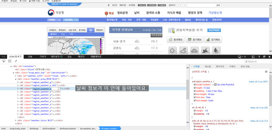Click the pseudo-class a: icon in styles
The height and width of the screenshot is (130, 272).
click(266, 71)
